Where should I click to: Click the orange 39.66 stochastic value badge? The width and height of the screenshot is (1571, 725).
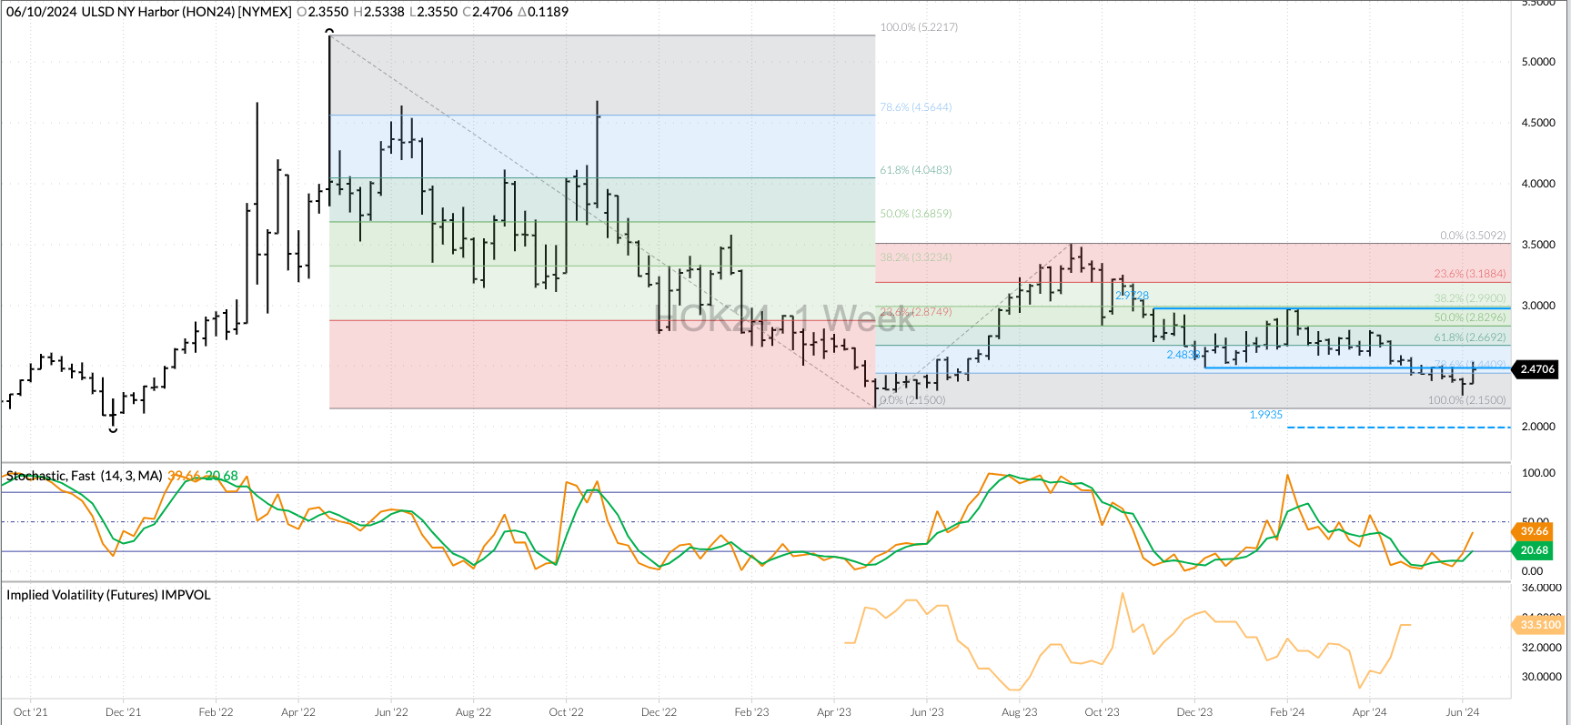coord(1534,531)
